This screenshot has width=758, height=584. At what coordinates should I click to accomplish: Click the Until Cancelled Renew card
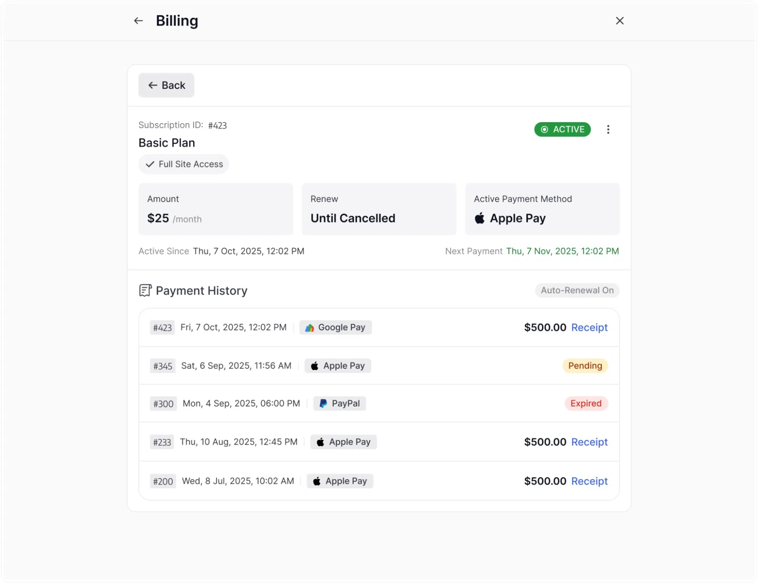pyautogui.click(x=379, y=209)
